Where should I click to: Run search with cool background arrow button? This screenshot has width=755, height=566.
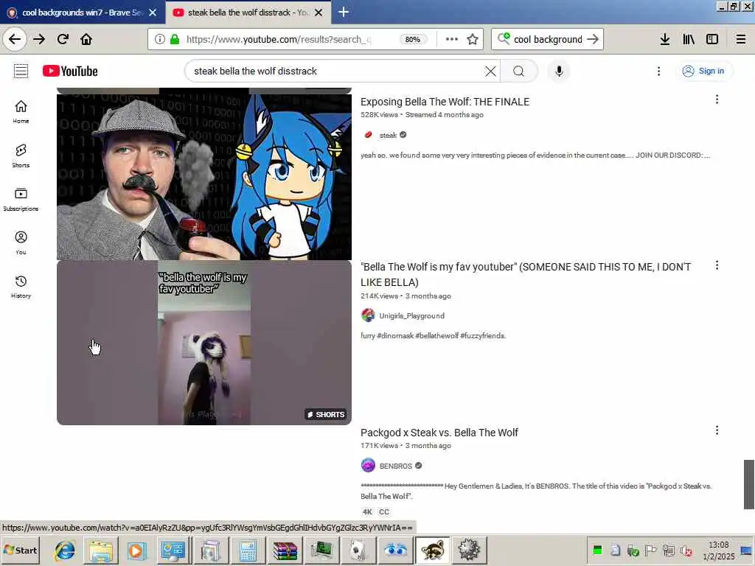coord(593,39)
